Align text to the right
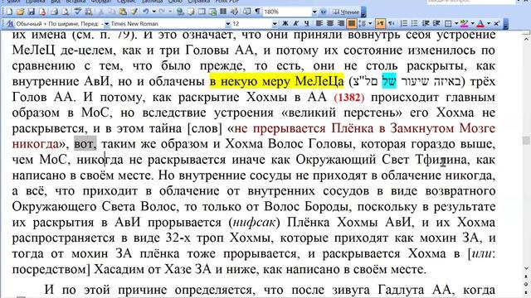This screenshot has width=531, height=298. pyautogui.click(x=341, y=23)
